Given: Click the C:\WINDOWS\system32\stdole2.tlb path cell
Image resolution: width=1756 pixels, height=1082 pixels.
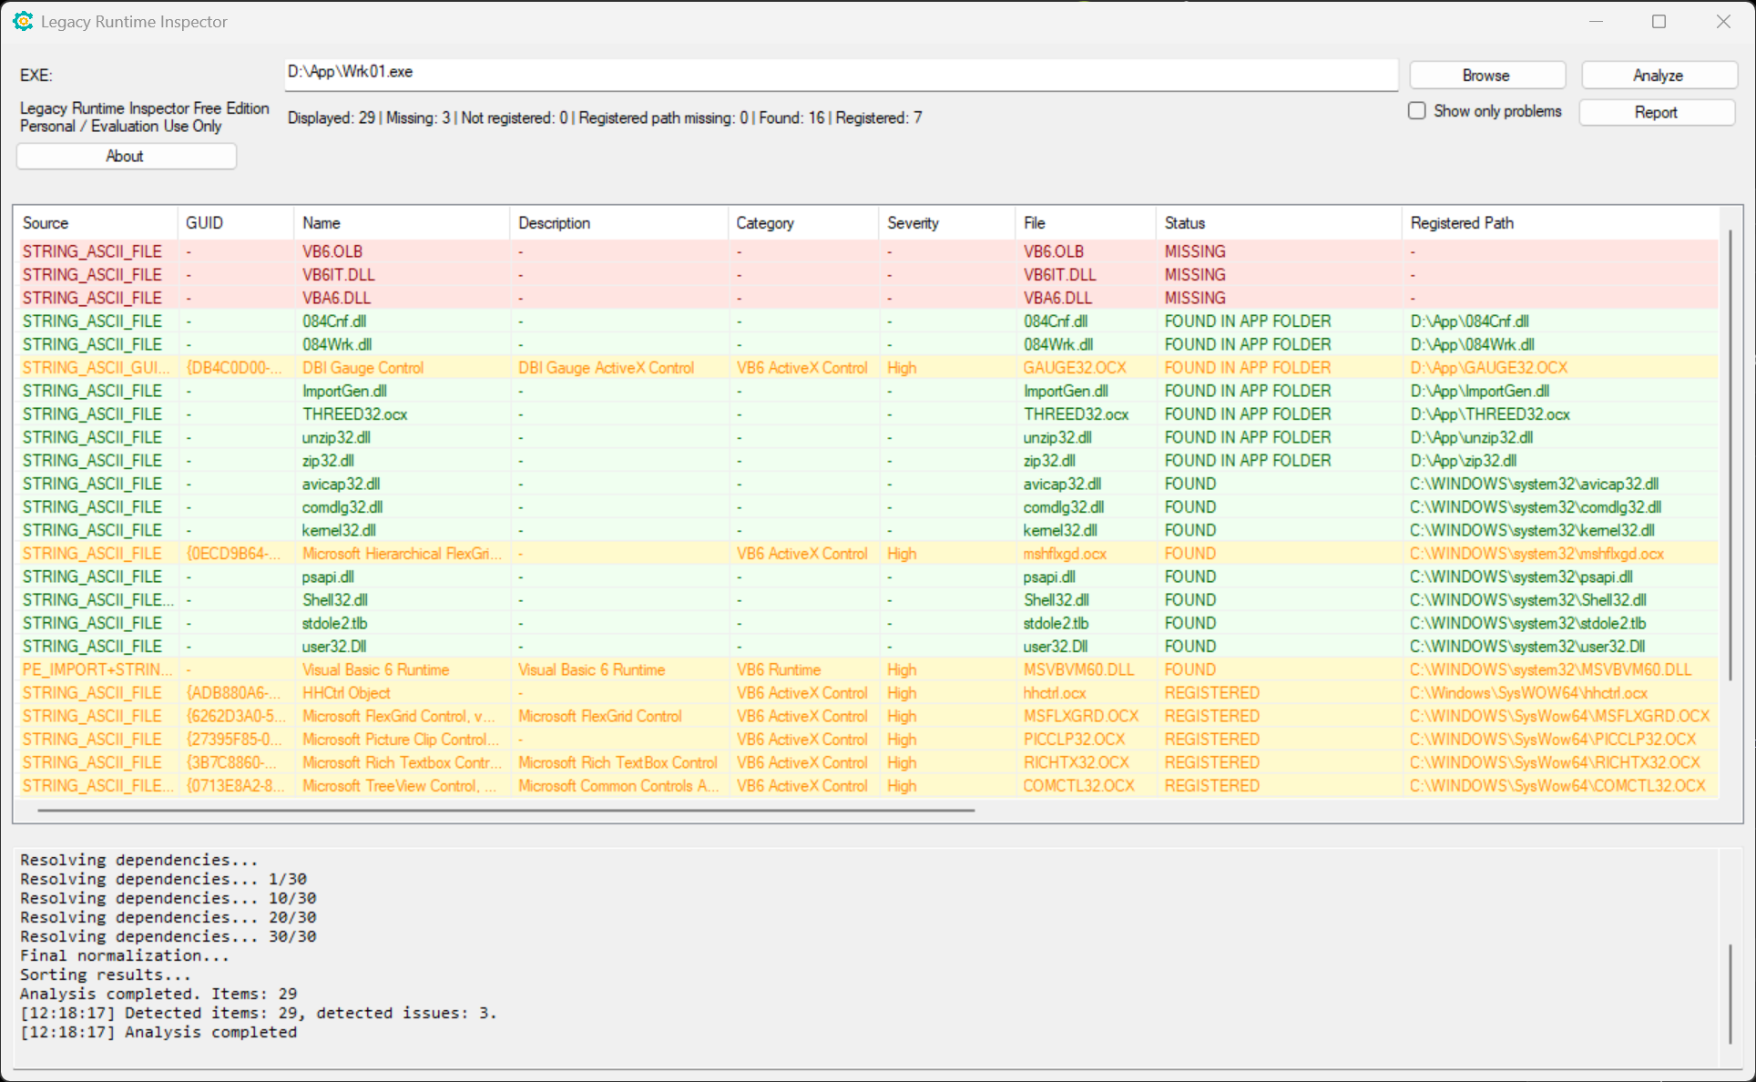Looking at the screenshot, I should point(1560,623).
